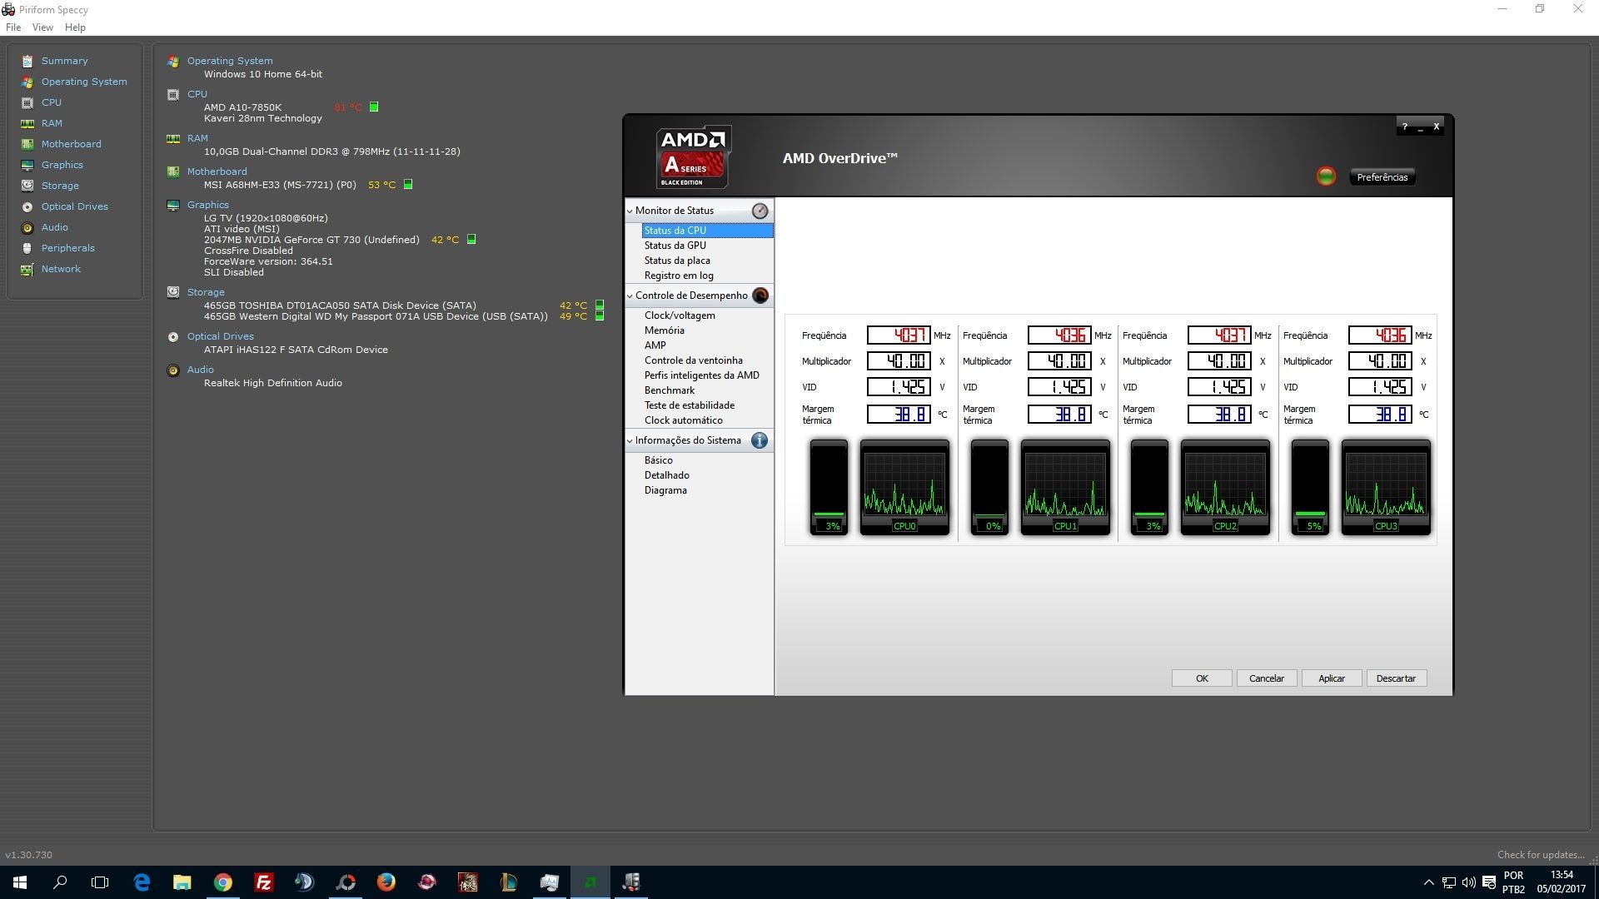
Task: Click the OK button in OverDrive
Action: coord(1202,678)
